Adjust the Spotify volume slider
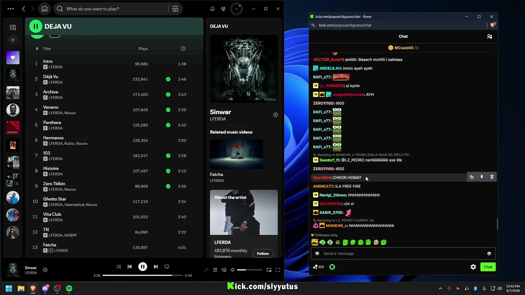 pos(249,270)
